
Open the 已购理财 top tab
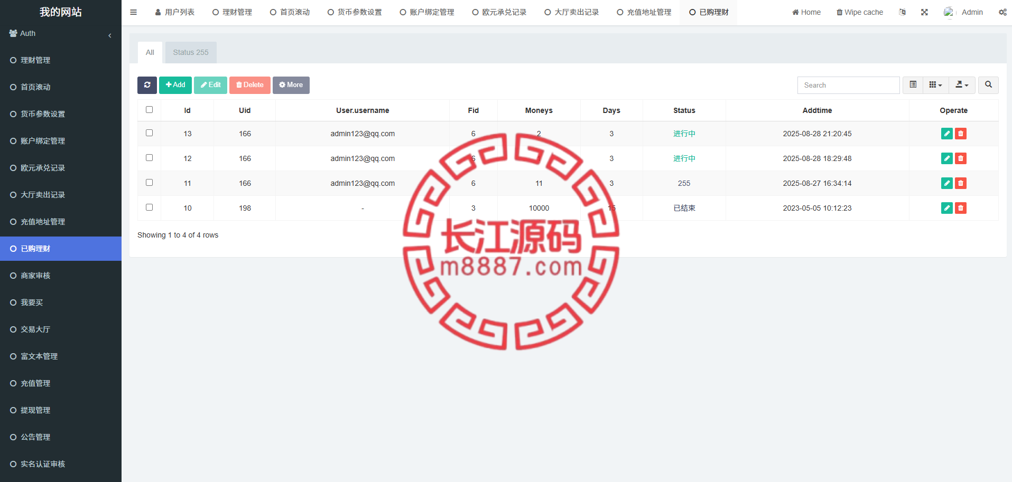[709, 12]
